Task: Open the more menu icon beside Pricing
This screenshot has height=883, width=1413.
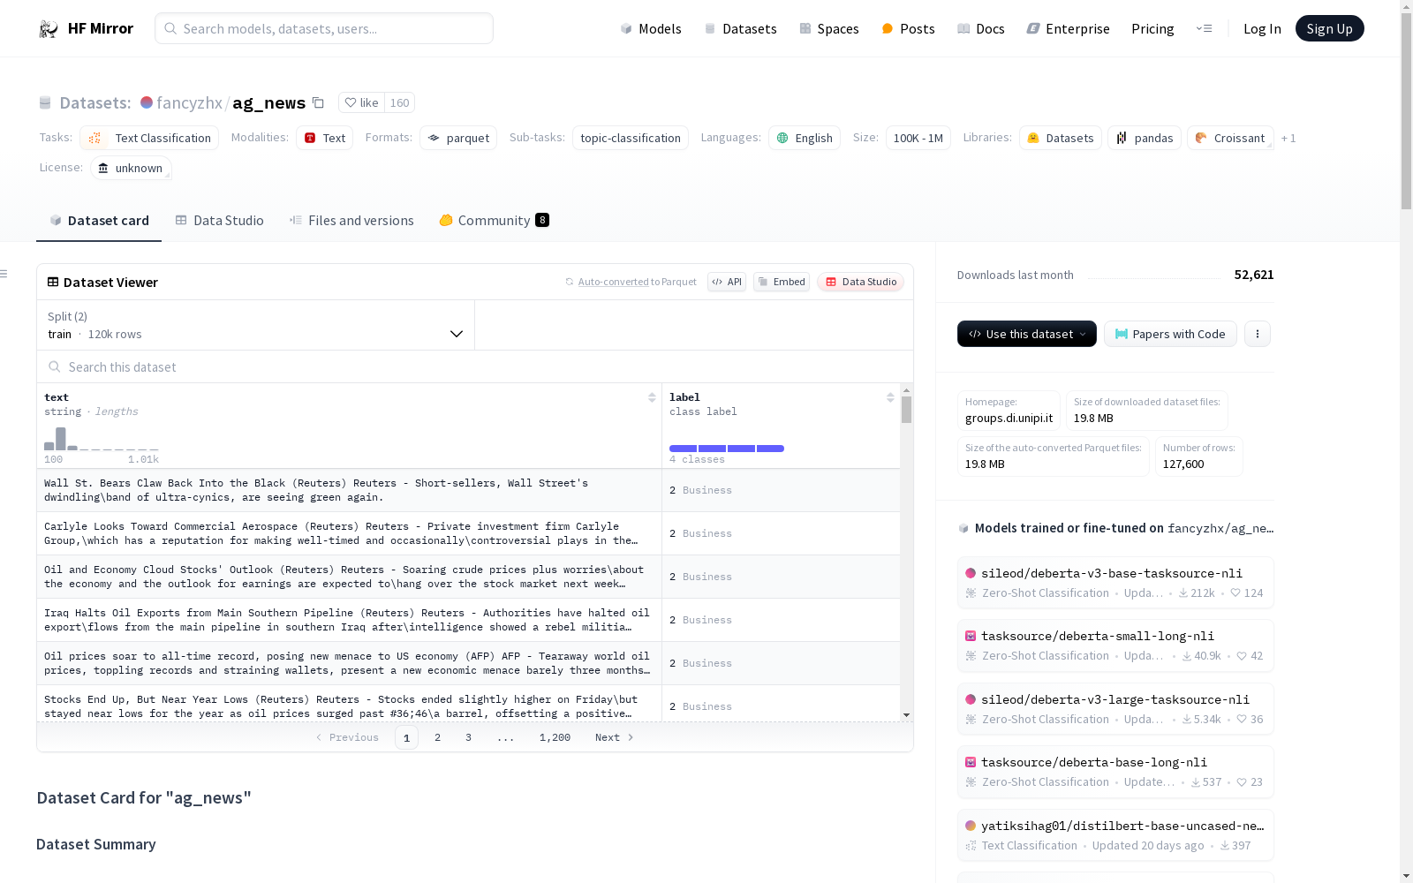Action: click(x=1204, y=29)
